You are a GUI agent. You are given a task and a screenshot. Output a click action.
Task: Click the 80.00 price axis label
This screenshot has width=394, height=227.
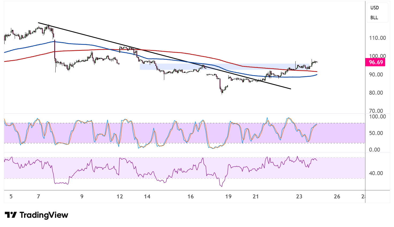376,93
